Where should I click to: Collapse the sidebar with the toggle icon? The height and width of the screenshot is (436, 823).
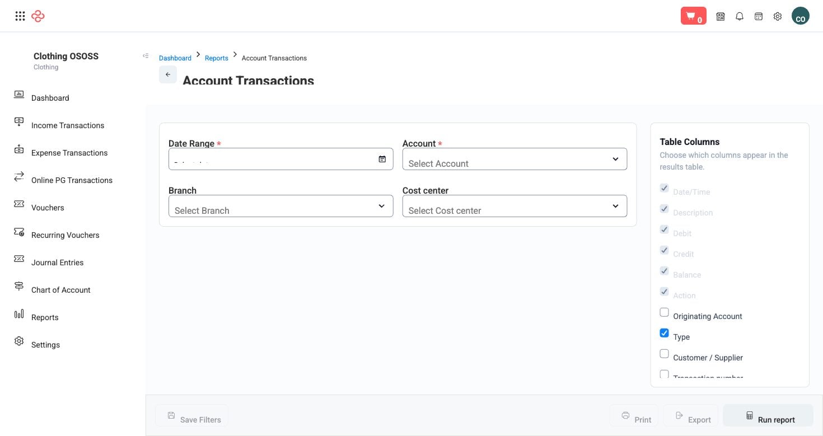[146, 56]
